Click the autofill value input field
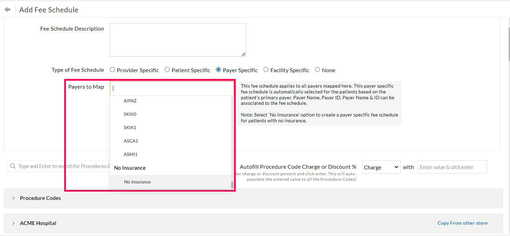 pyautogui.click(x=452, y=167)
